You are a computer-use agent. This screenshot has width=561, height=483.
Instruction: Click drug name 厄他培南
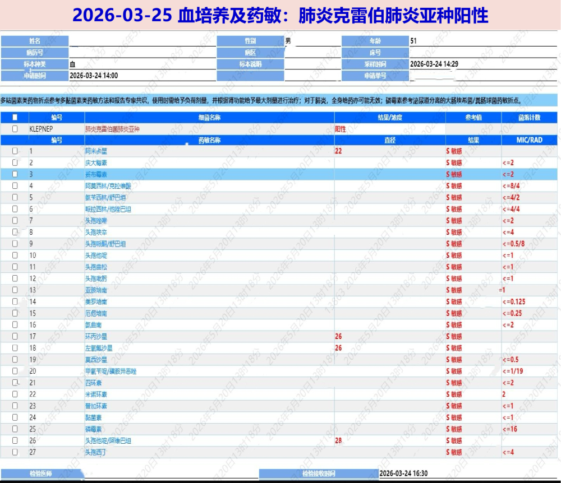[96, 313]
